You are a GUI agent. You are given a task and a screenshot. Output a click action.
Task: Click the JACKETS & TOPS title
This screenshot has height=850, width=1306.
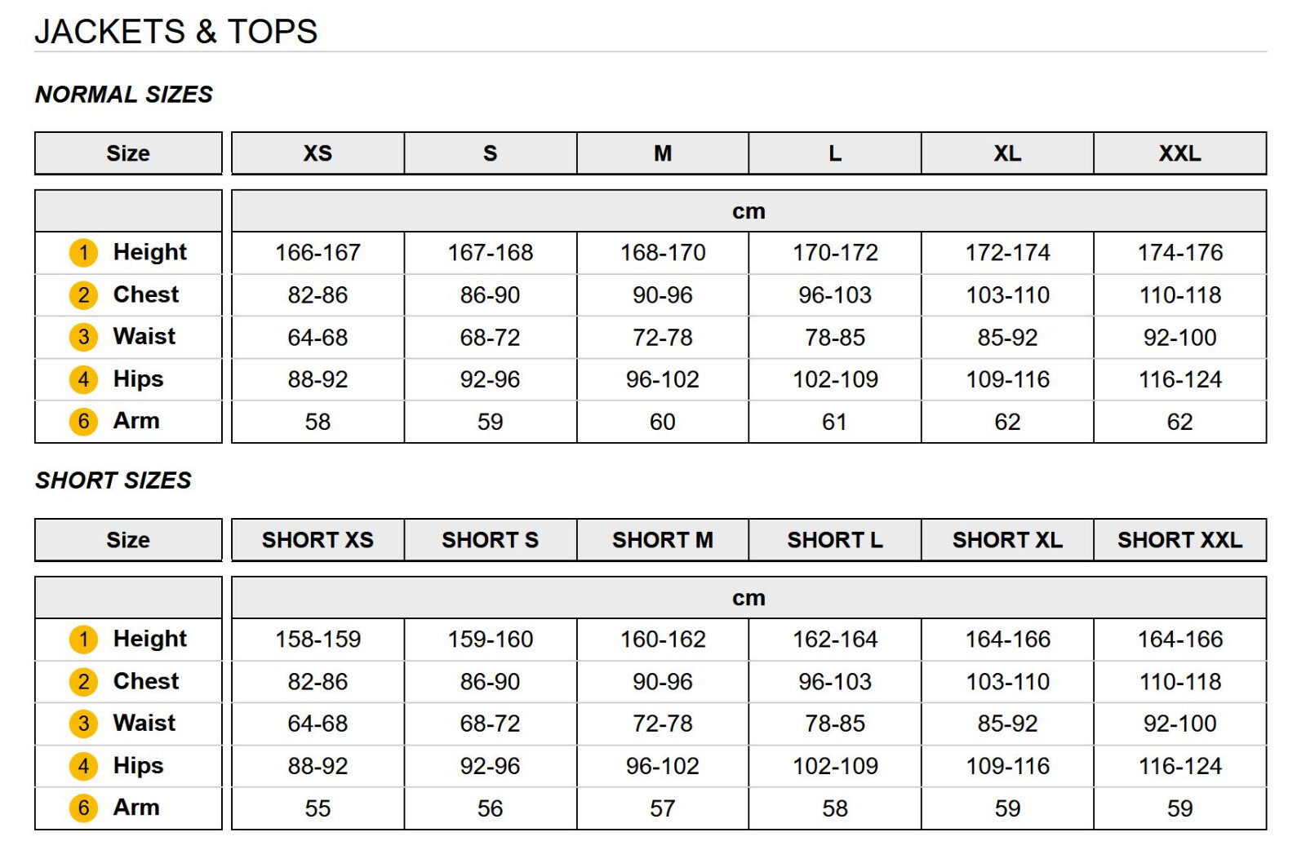tap(175, 32)
